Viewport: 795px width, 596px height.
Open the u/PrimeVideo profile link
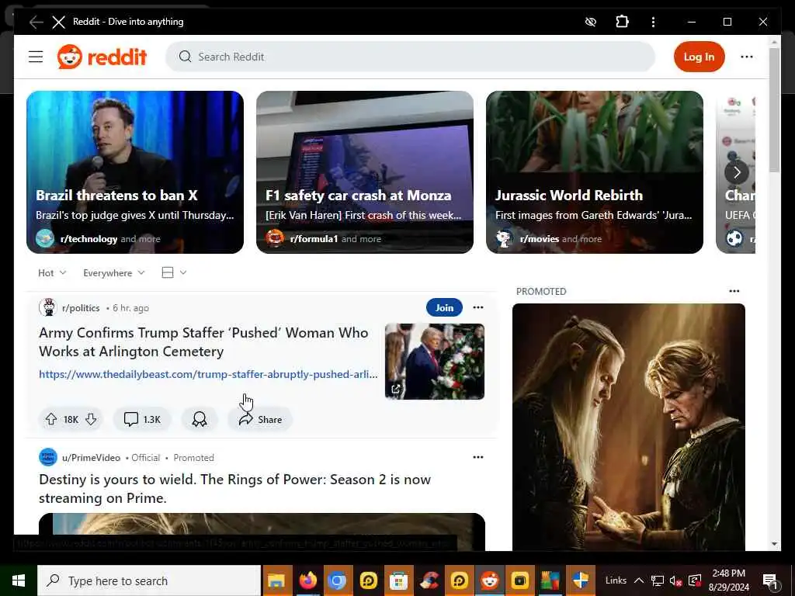pos(92,458)
